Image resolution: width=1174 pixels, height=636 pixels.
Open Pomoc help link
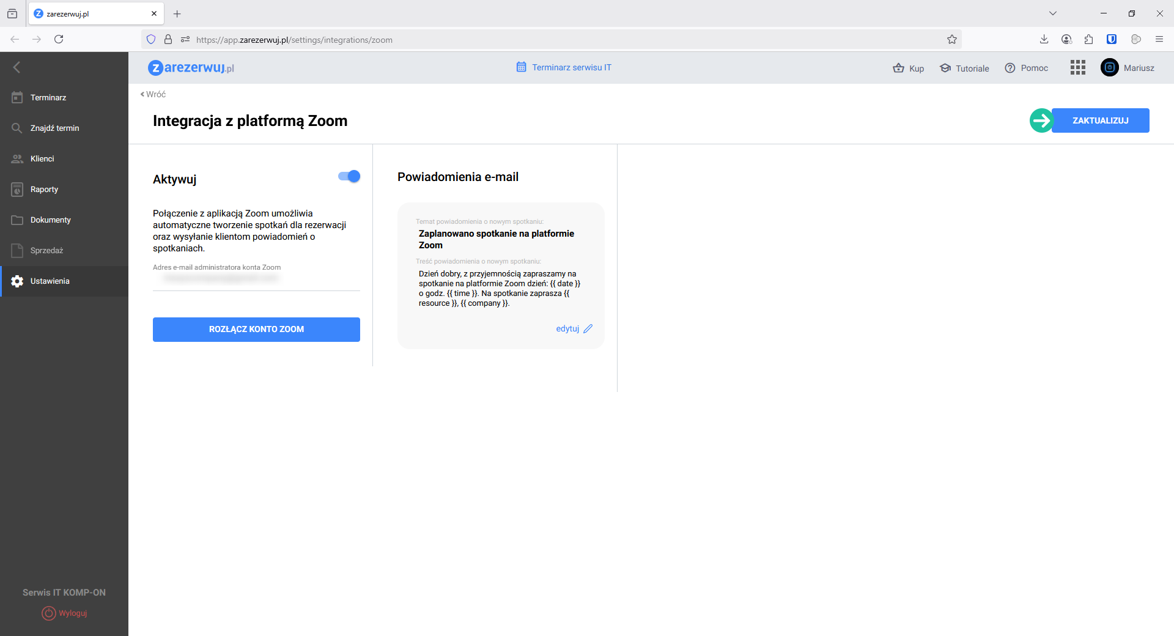[1026, 68]
